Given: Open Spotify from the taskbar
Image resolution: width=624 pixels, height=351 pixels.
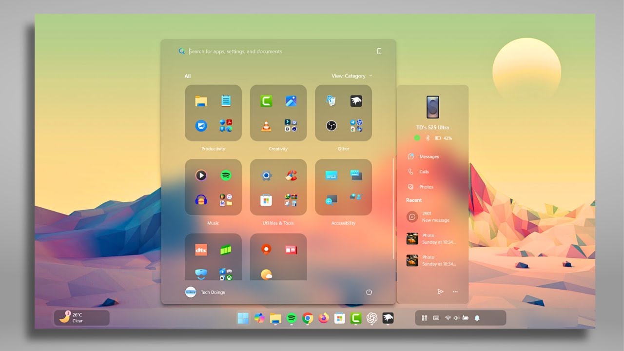Looking at the screenshot, I should tap(292, 318).
